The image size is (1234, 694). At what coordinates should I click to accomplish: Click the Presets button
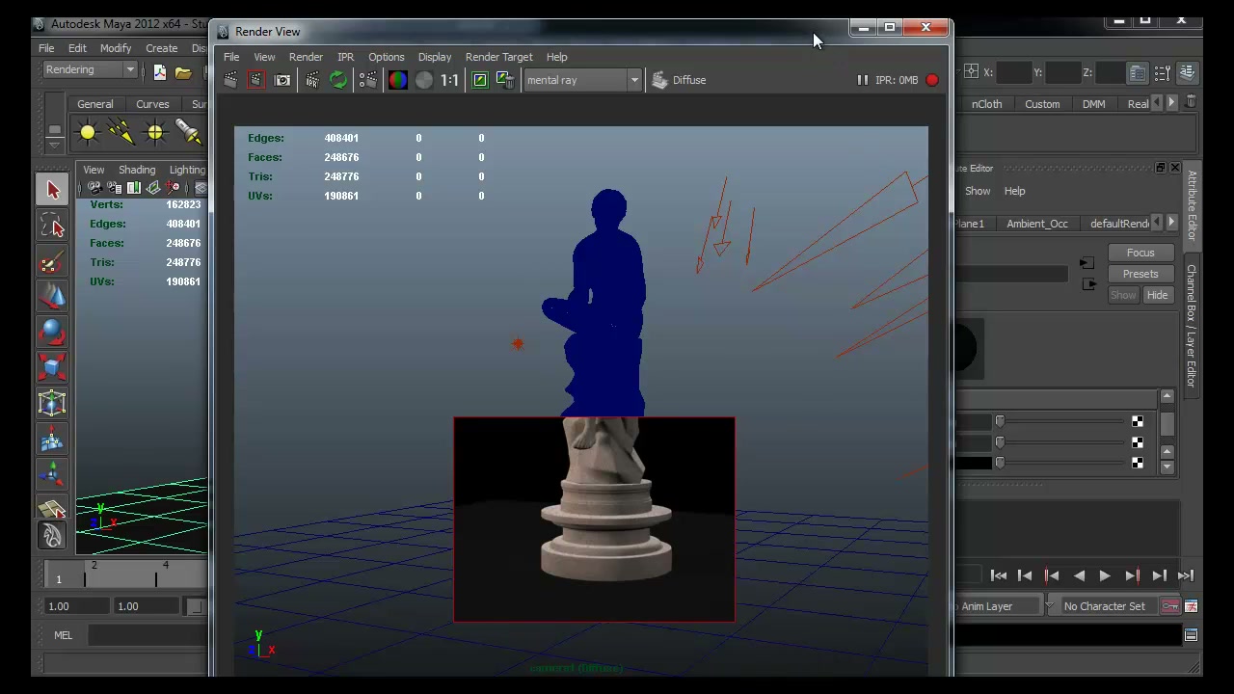pyautogui.click(x=1140, y=274)
